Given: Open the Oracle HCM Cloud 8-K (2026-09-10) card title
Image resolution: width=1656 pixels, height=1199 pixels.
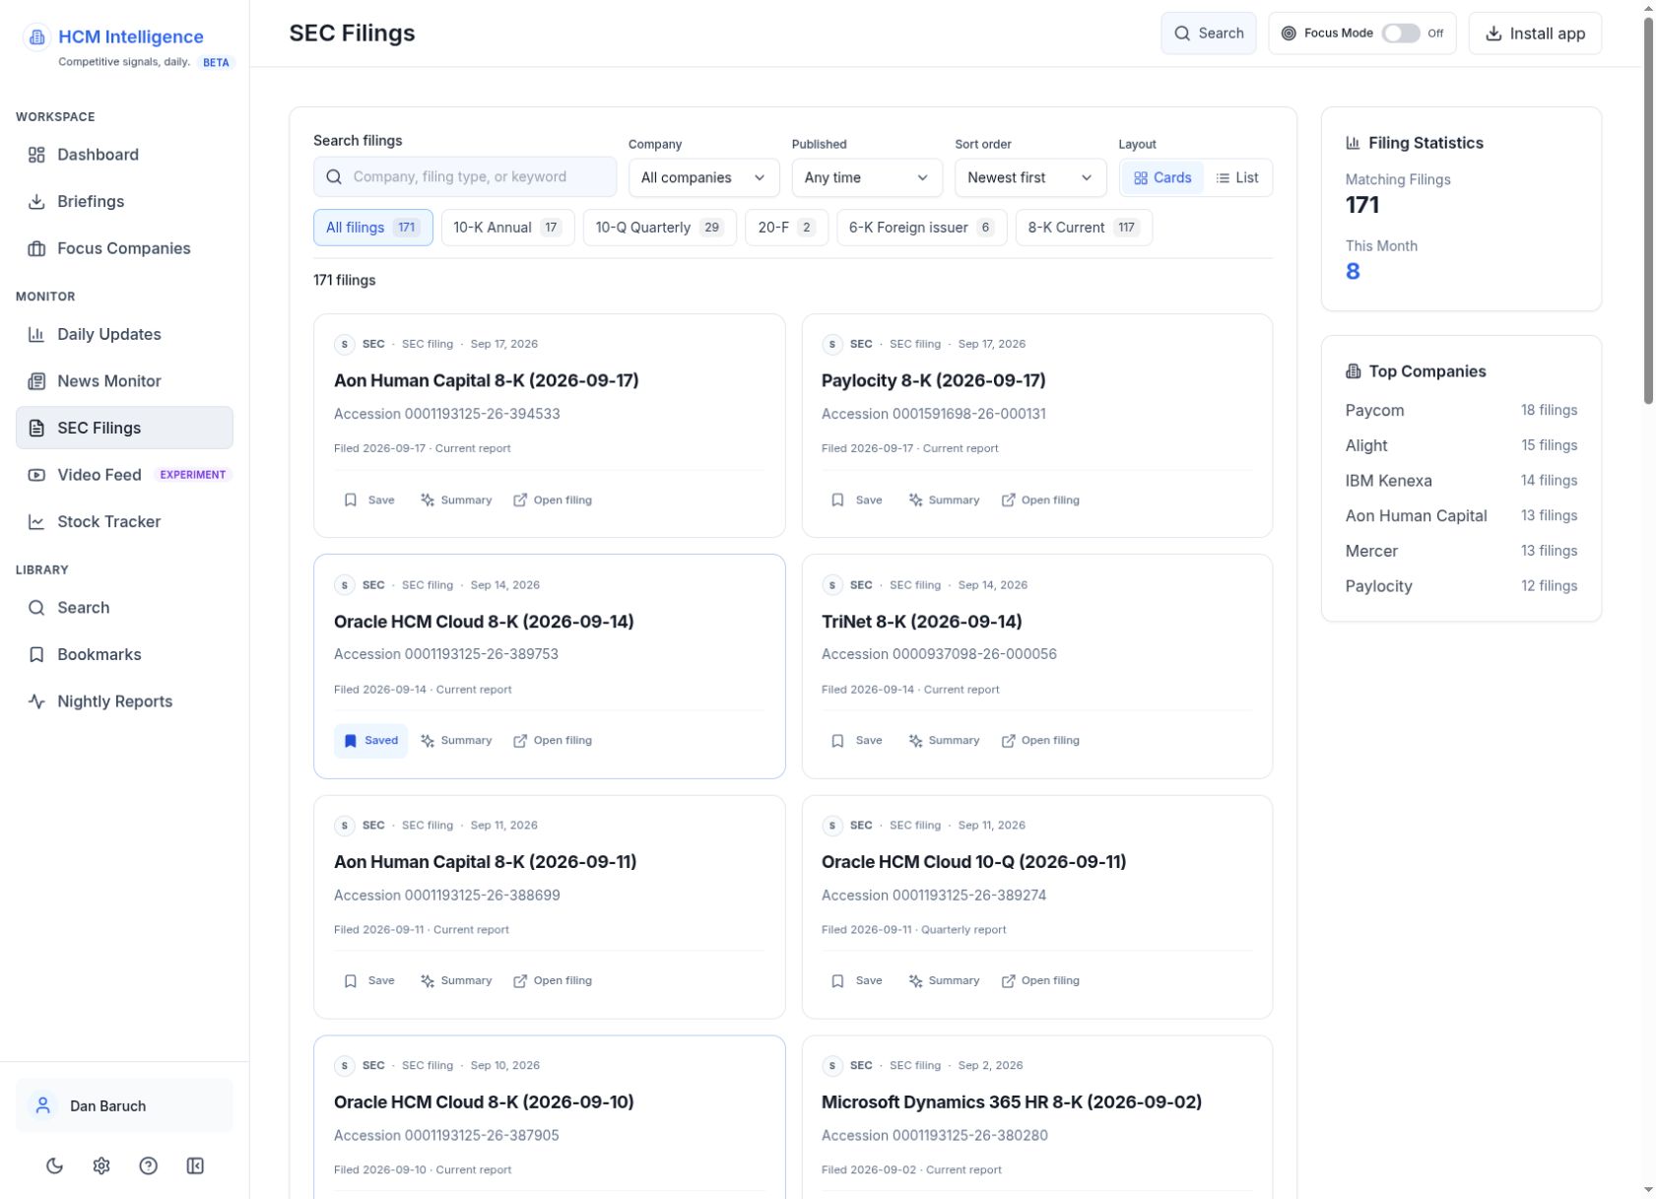Looking at the screenshot, I should pos(484,1102).
